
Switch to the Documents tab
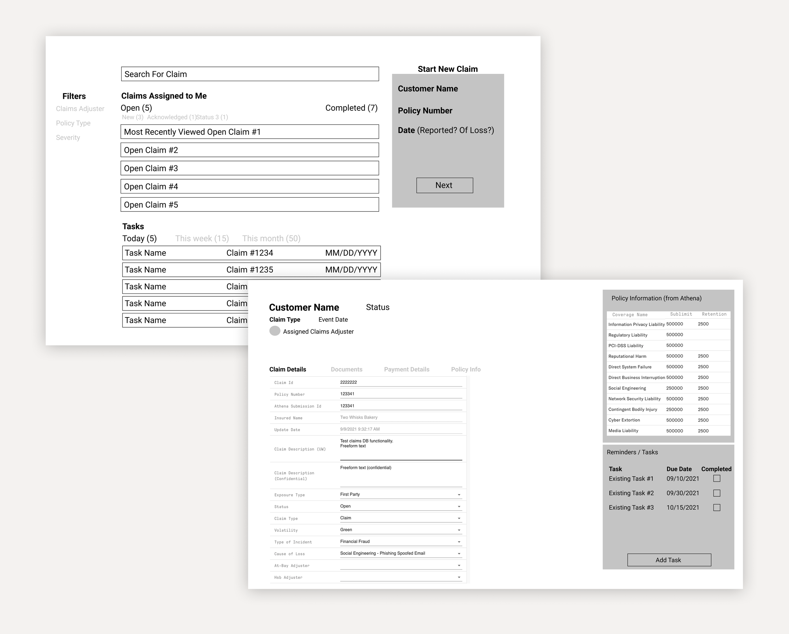click(346, 369)
